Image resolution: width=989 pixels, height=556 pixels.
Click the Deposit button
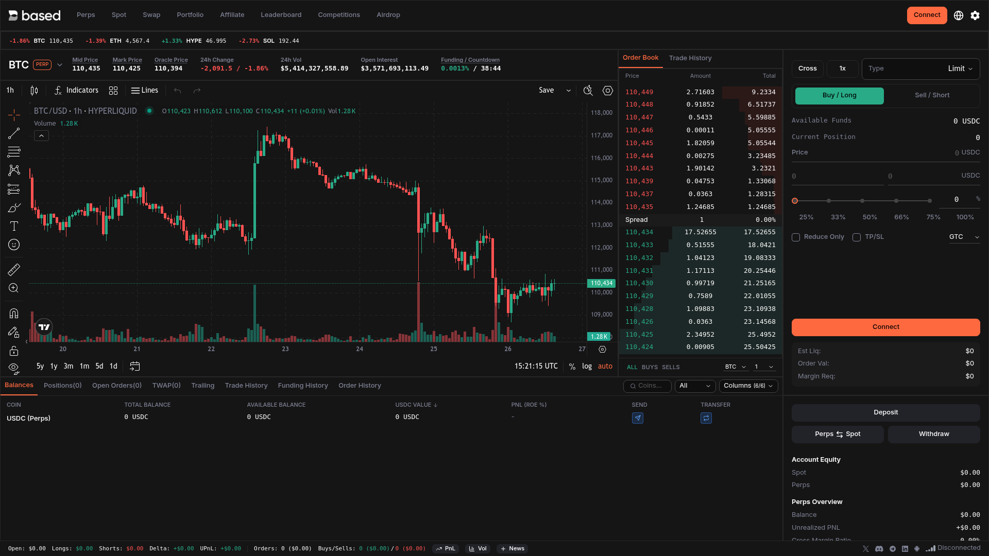[885, 413]
